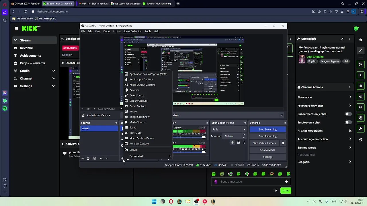Select Display Capture source type
Image resolution: width=367 pixels, height=206 pixels.
(148, 101)
